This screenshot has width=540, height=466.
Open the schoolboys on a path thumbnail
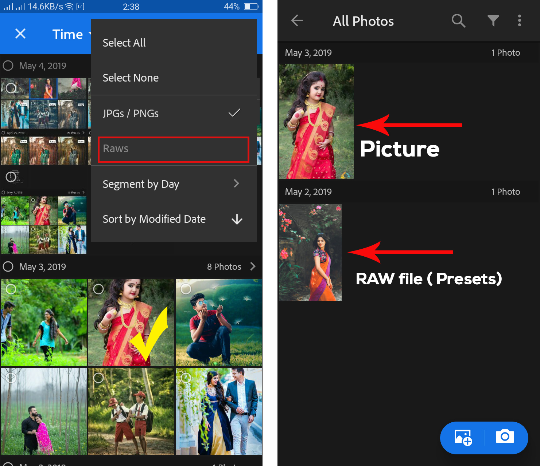pyautogui.click(x=131, y=411)
